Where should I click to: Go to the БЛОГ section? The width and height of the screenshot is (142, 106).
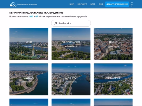93,4
